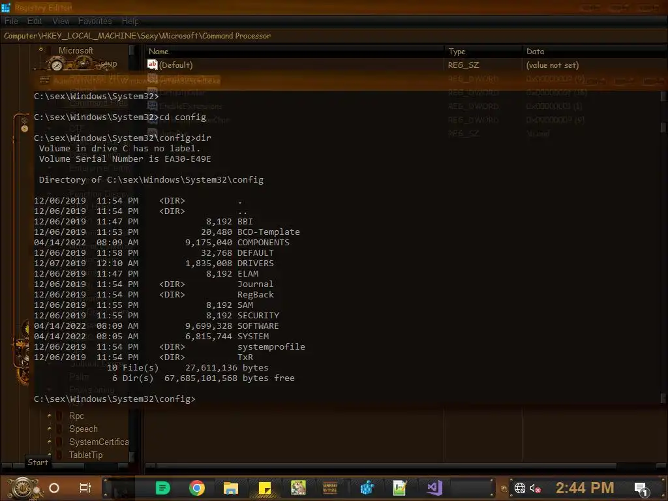Viewport: 668px width, 501px height.
Task: Expand the Rpc key node
Action: click(x=50, y=416)
